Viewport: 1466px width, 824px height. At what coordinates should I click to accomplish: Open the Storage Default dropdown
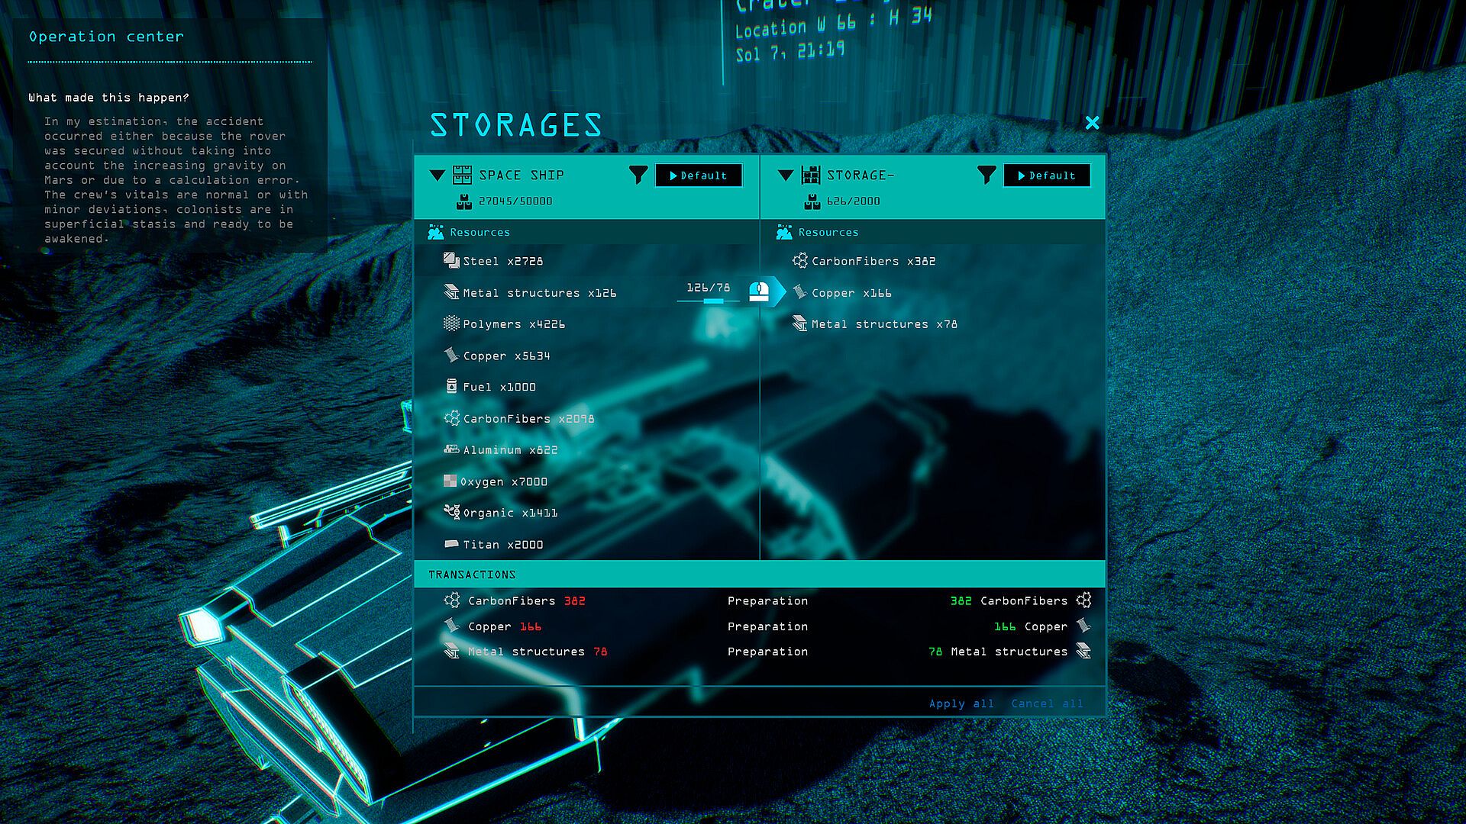[1047, 175]
